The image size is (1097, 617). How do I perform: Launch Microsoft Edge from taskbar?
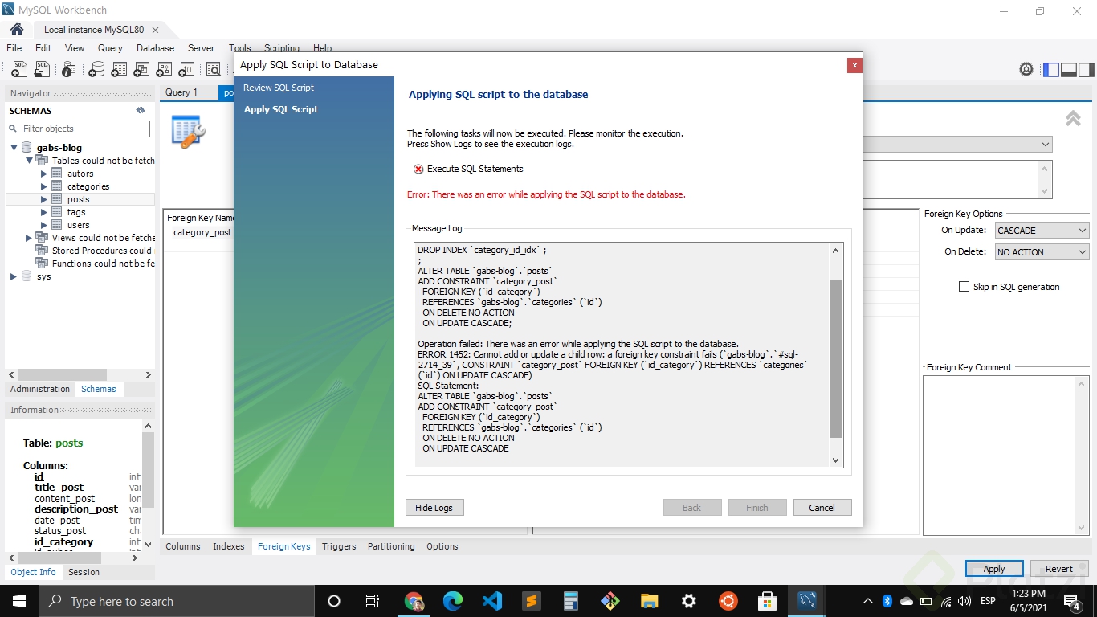(453, 601)
